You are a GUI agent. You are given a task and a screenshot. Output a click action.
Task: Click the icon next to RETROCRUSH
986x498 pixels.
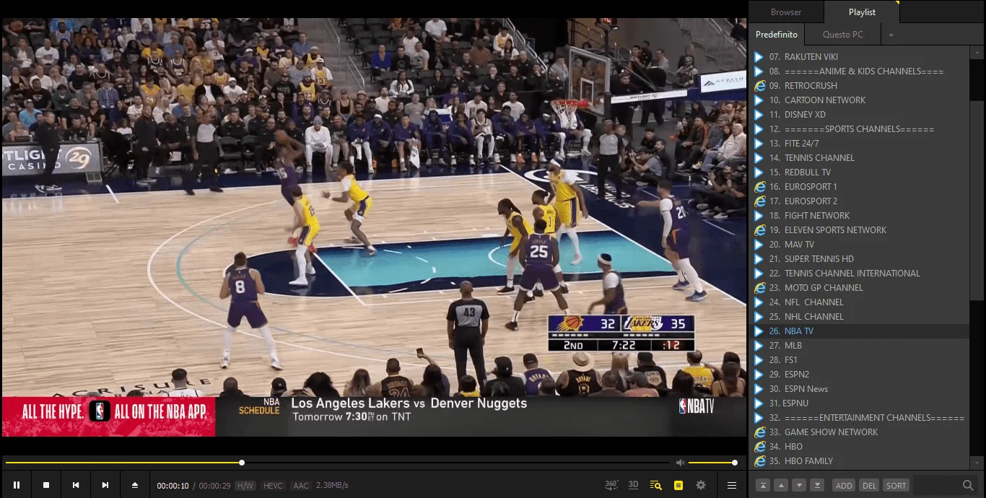(x=759, y=85)
